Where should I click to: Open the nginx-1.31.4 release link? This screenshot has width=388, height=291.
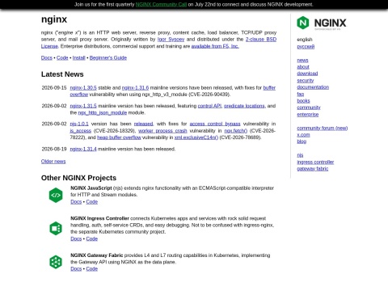pos(83,149)
